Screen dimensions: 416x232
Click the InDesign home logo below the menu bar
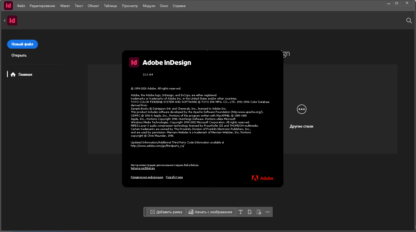pyautogui.click(x=12, y=20)
